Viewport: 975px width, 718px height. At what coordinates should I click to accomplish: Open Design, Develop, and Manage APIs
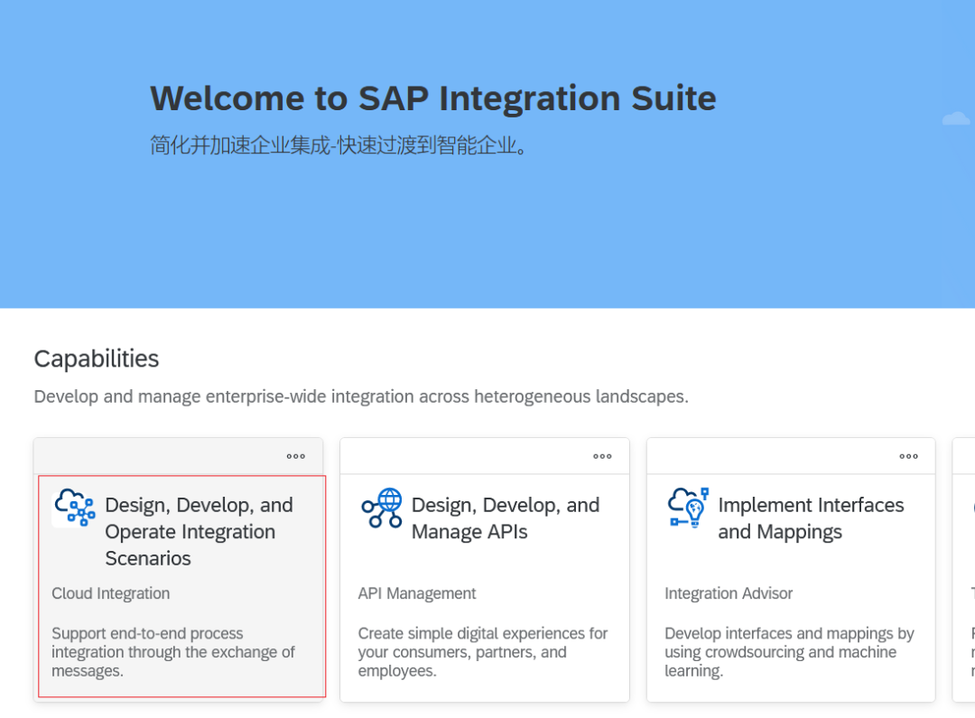[506, 518]
